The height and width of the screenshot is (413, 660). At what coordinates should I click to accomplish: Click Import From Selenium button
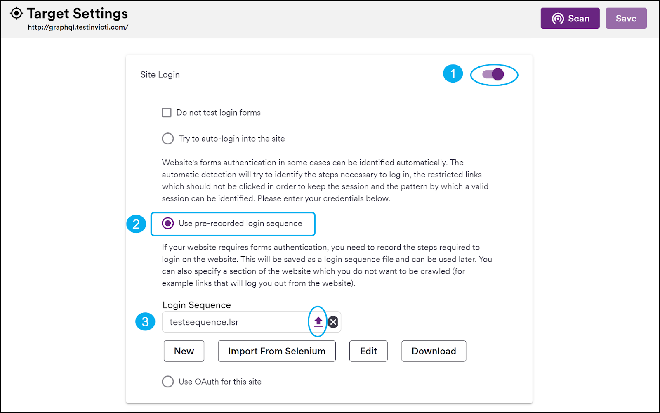coord(277,351)
